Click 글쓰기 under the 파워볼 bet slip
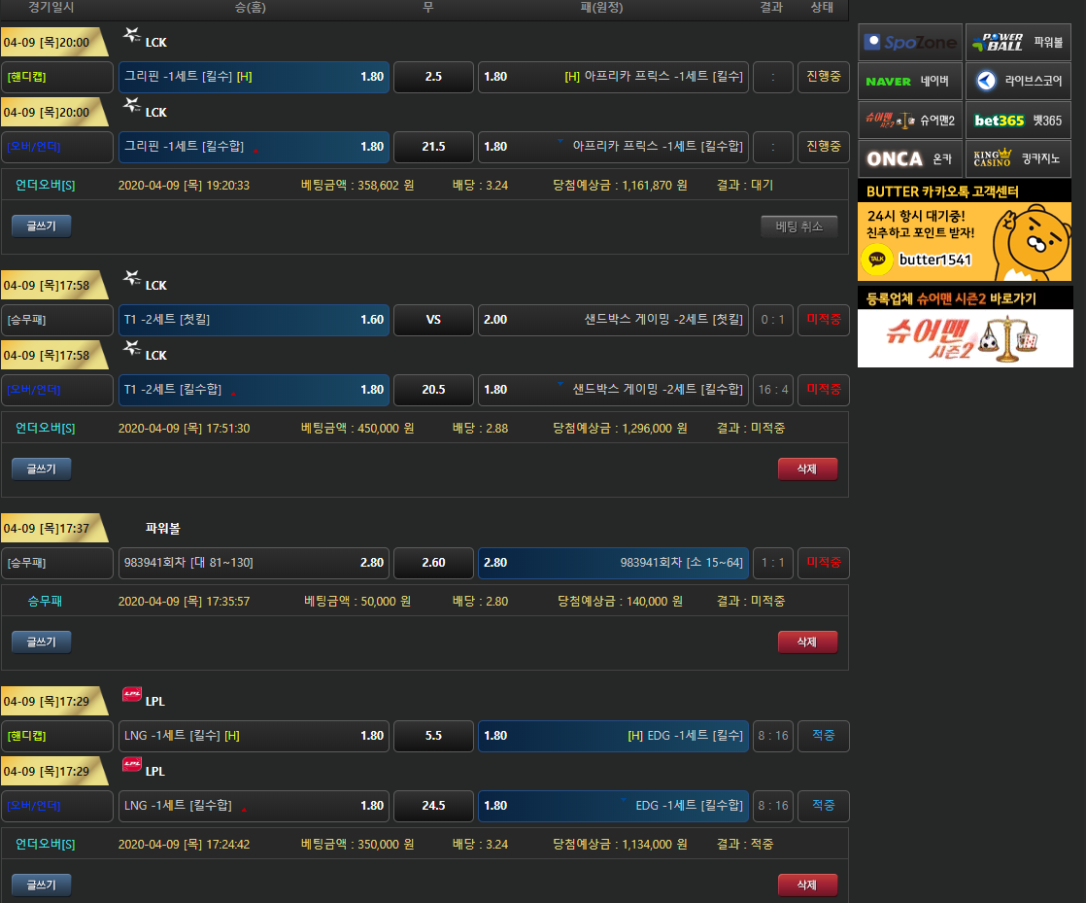Image resolution: width=1086 pixels, height=903 pixels. coord(41,643)
